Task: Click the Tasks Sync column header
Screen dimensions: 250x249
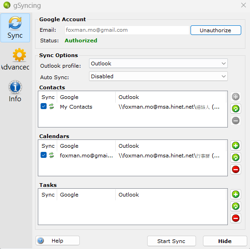Action: coord(48,195)
